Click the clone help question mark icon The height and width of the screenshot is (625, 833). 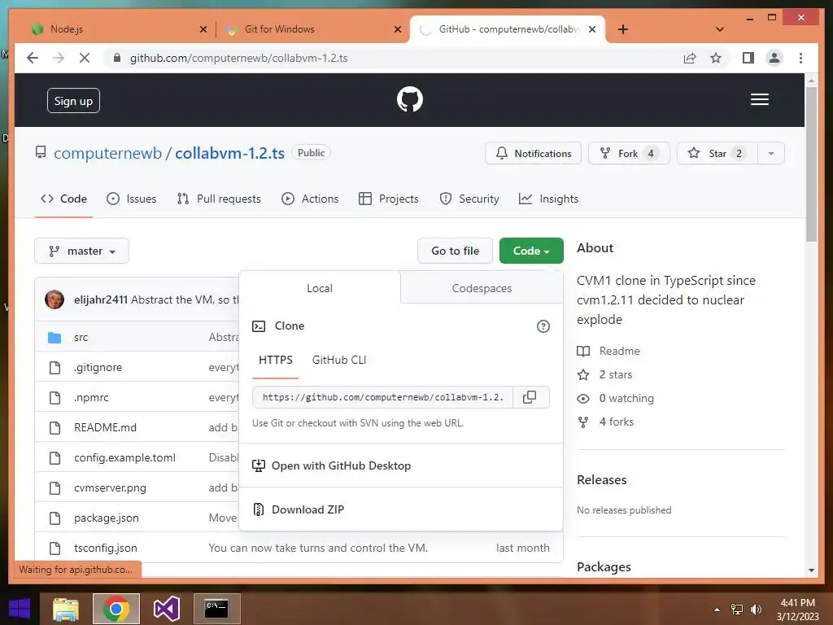(x=543, y=326)
